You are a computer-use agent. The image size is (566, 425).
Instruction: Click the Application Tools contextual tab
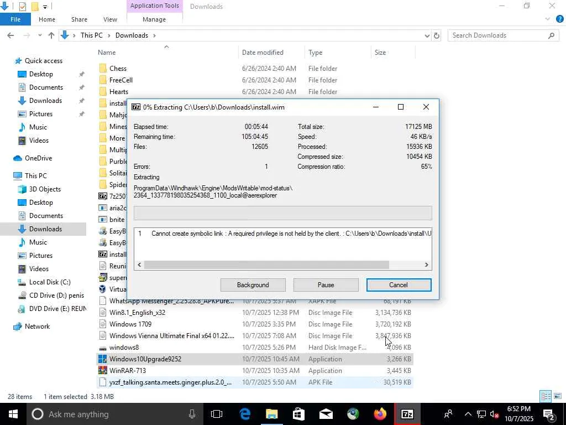coord(155,6)
